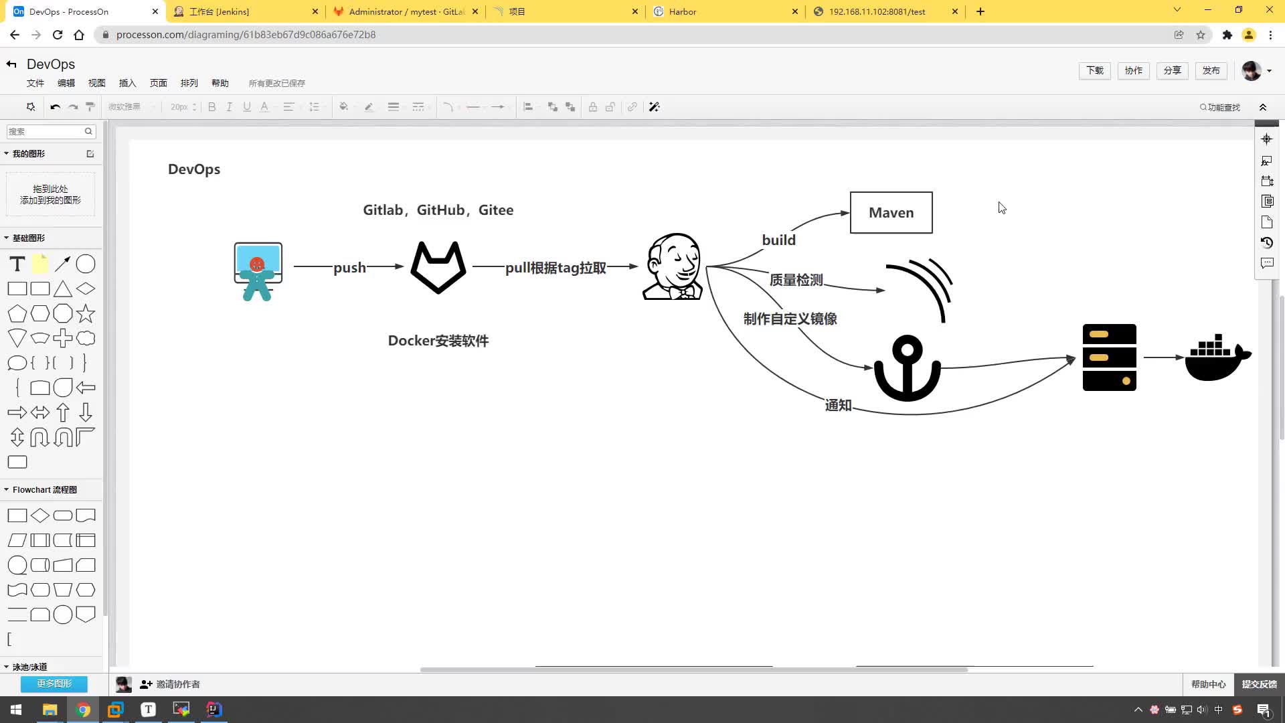The image size is (1285, 723).
Task: Click the send to back icon
Action: (x=570, y=107)
